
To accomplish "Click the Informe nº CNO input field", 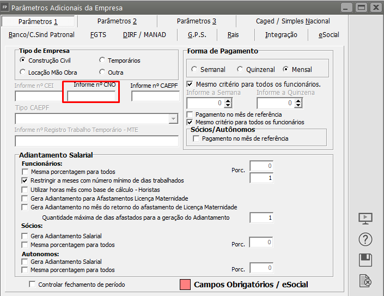I will point(91,96).
